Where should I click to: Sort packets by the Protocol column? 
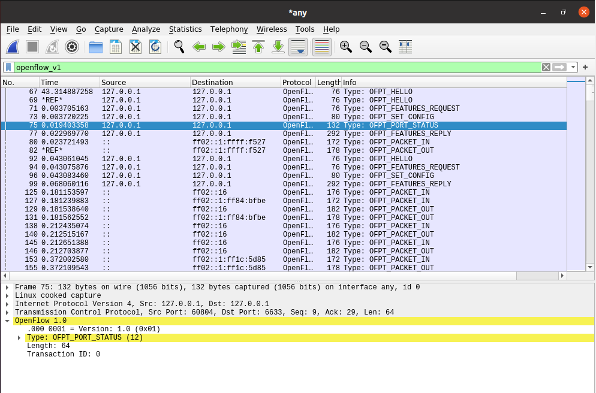click(297, 82)
